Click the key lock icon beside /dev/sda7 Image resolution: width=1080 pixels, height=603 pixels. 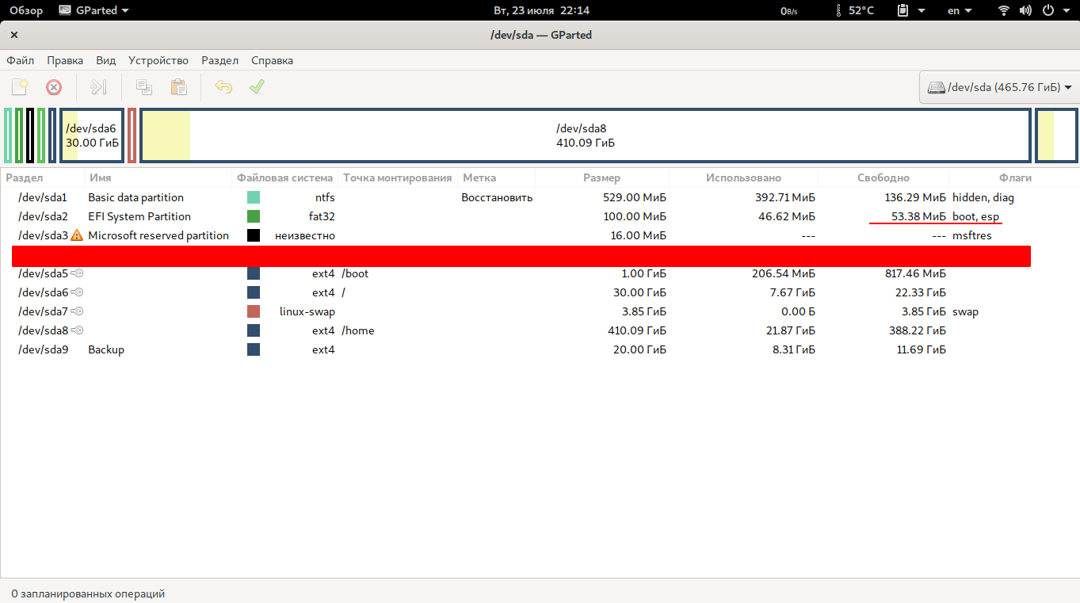pyautogui.click(x=77, y=311)
